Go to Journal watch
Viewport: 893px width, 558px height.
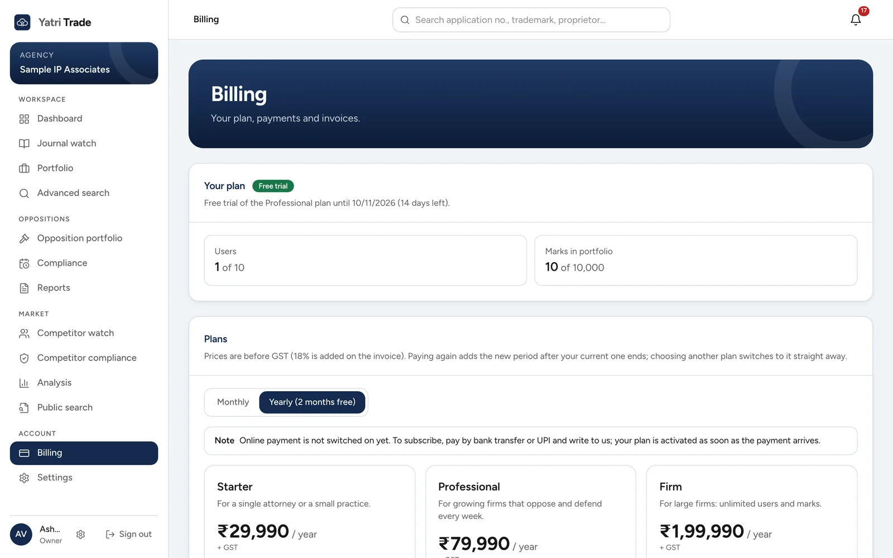click(84, 143)
